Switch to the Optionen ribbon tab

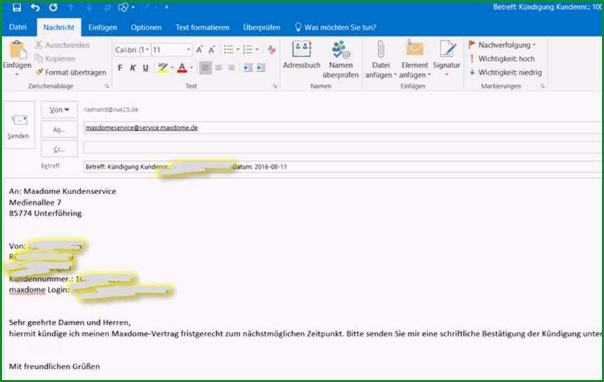pos(146,27)
